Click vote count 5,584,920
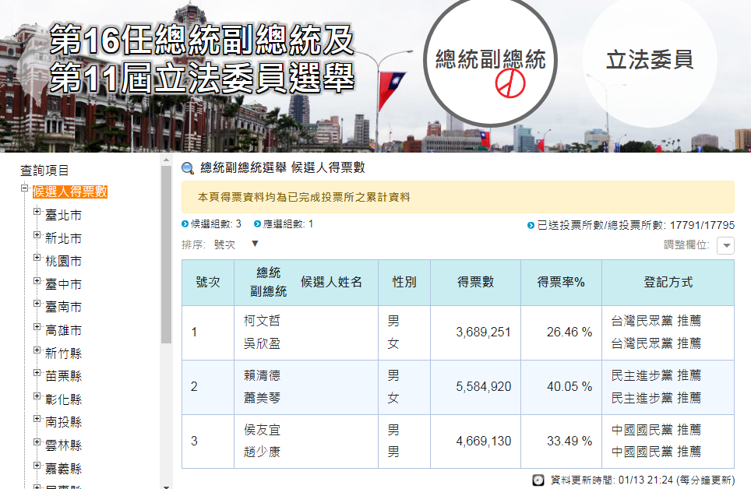The height and width of the screenshot is (489, 751). (x=483, y=386)
